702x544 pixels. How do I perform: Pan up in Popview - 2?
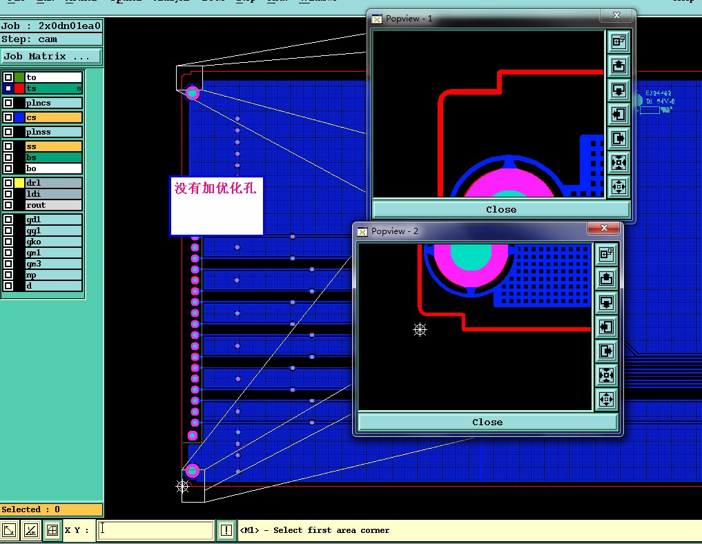[x=606, y=279]
